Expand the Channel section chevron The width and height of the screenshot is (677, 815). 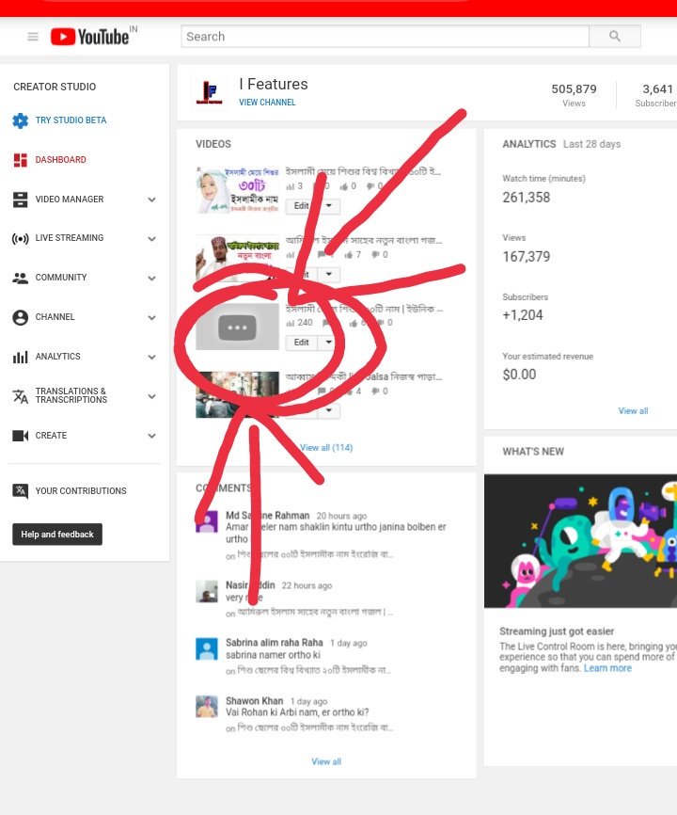151,317
